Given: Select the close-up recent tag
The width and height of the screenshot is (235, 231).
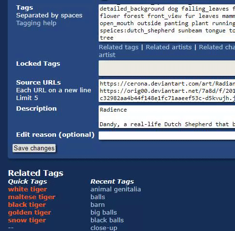Looking at the screenshot, I should 104,228.
